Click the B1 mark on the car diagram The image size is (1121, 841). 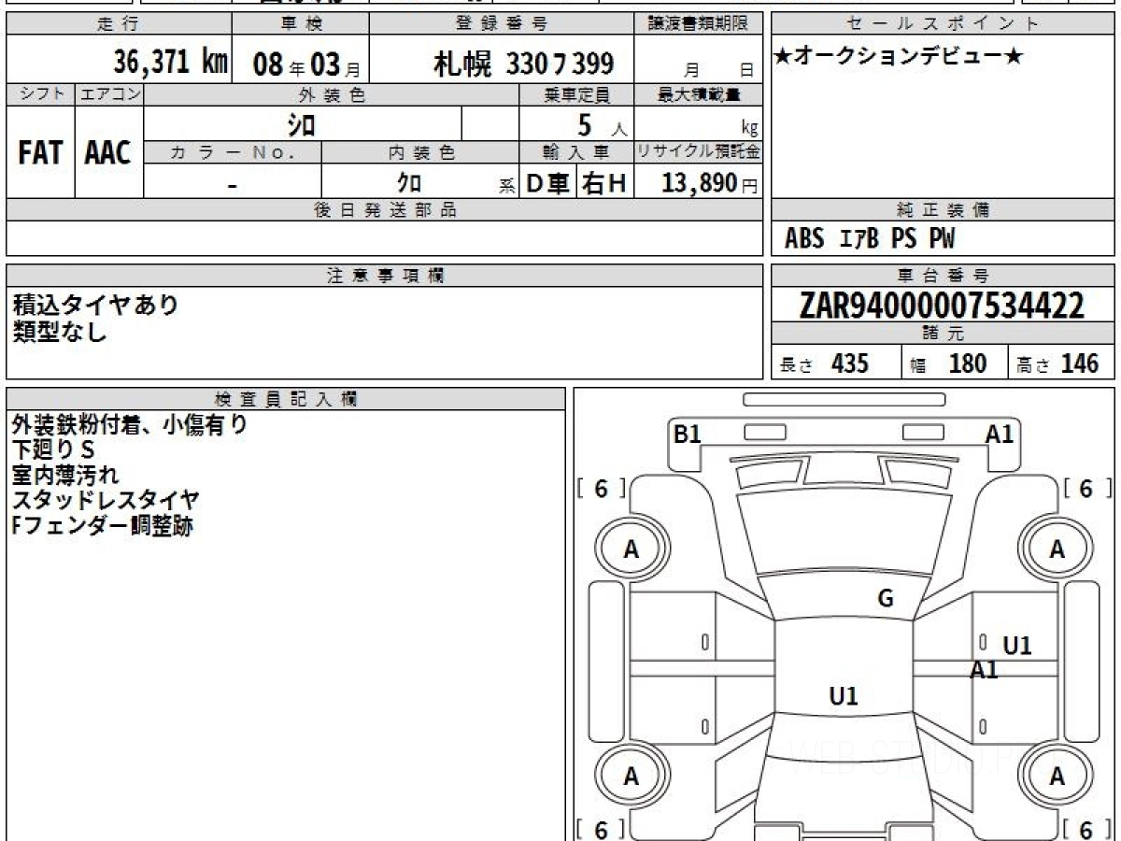coord(688,434)
